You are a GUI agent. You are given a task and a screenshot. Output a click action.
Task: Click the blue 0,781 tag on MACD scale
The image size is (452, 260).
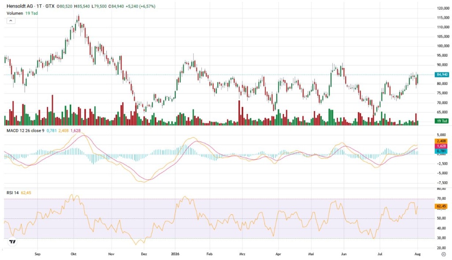coord(441,151)
